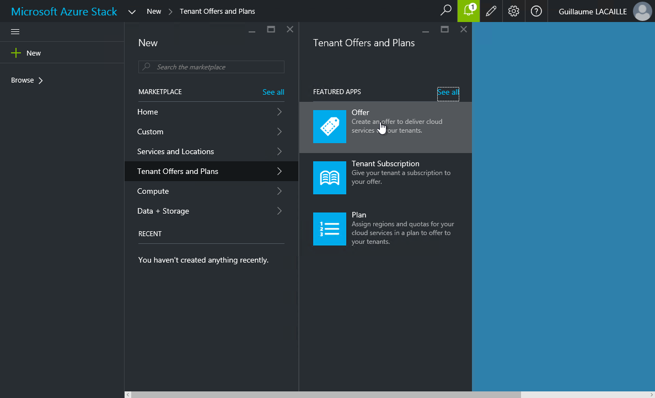Expand the Home category chevron
The width and height of the screenshot is (655, 398).
pyautogui.click(x=280, y=112)
